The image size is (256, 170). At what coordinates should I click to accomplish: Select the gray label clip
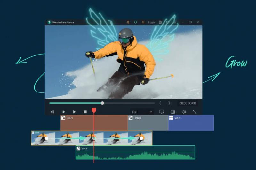148,123
